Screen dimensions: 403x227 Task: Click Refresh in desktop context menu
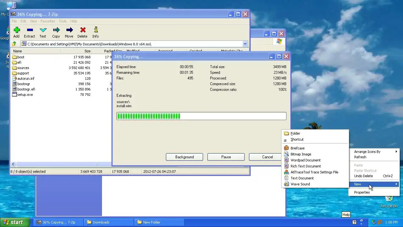374,157
